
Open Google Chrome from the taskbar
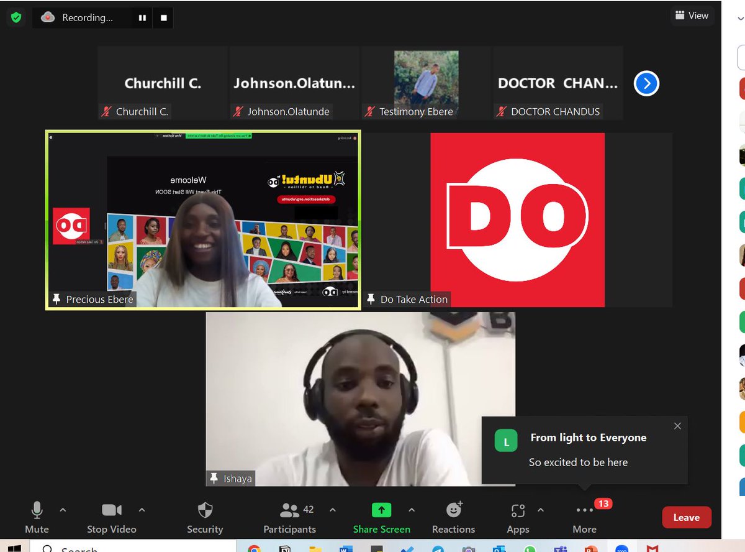[254, 549]
